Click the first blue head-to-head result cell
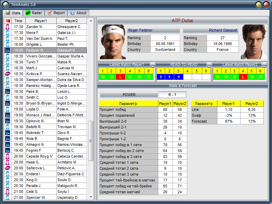The height and width of the screenshot is (204, 272). [161, 77]
